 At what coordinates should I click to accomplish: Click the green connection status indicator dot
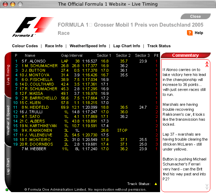point(7,190)
